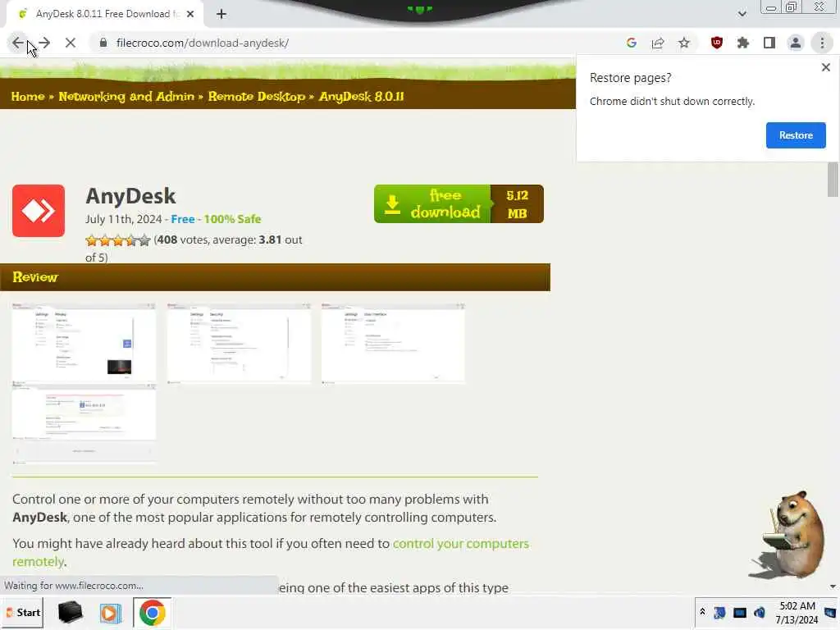The height and width of the screenshot is (630, 840).
Task: Click the 100% Safe label
Action: point(232,219)
